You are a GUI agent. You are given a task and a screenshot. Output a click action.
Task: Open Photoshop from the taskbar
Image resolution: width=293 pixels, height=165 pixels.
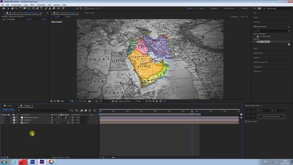tap(33, 162)
